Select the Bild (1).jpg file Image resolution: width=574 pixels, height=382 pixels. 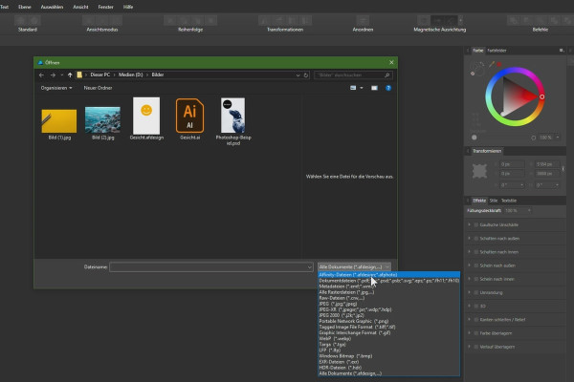pyautogui.click(x=59, y=124)
